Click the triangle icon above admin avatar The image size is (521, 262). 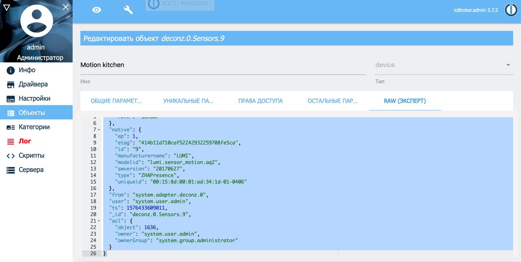[6, 7]
